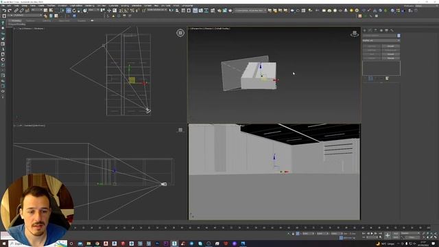The height and width of the screenshot is (247, 439).
Task: Click the Zoom Extents All navigation icon
Action: [x=436, y=233]
